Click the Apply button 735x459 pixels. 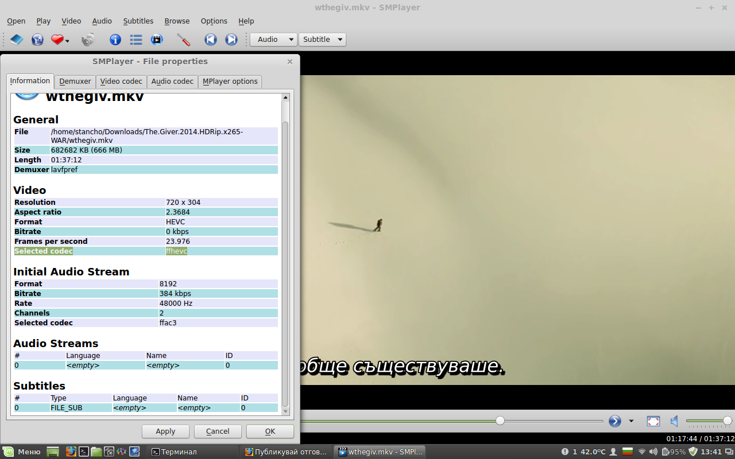click(x=165, y=431)
